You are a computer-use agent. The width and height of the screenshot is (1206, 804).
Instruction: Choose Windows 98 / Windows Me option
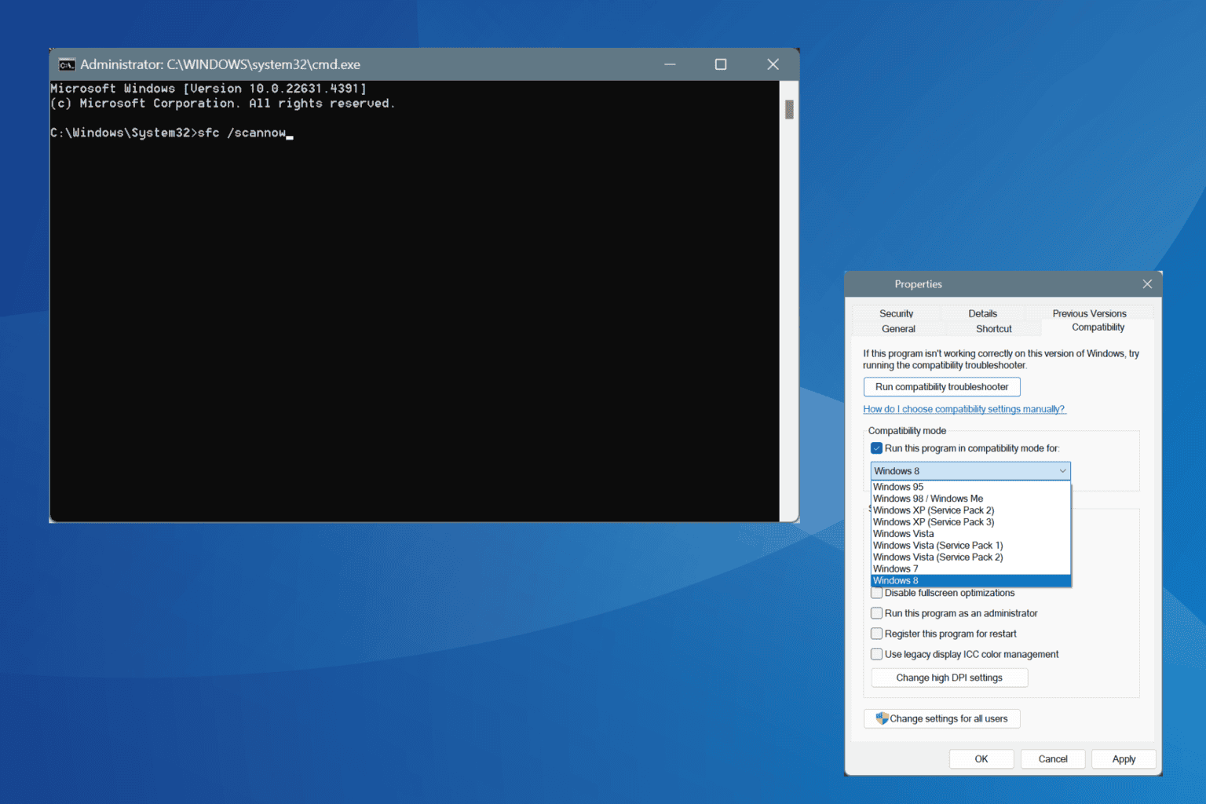(x=971, y=499)
